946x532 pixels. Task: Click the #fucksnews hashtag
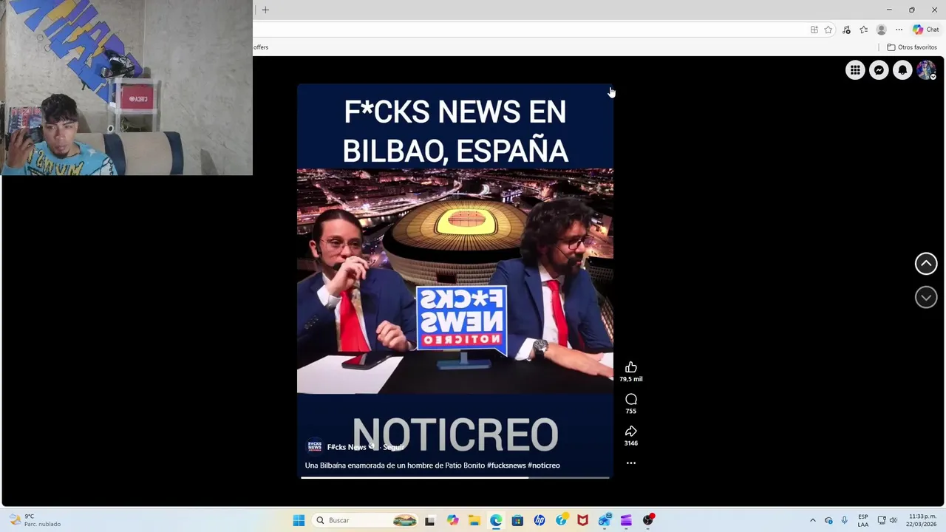(x=506, y=465)
